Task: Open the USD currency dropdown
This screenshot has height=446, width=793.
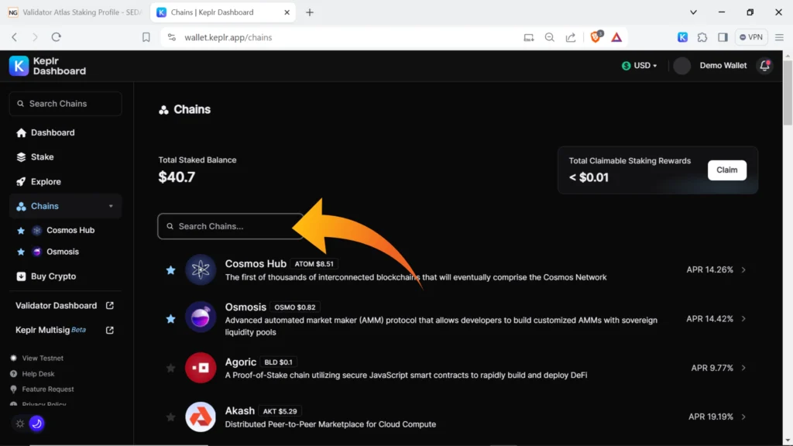Action: point(640,66)
